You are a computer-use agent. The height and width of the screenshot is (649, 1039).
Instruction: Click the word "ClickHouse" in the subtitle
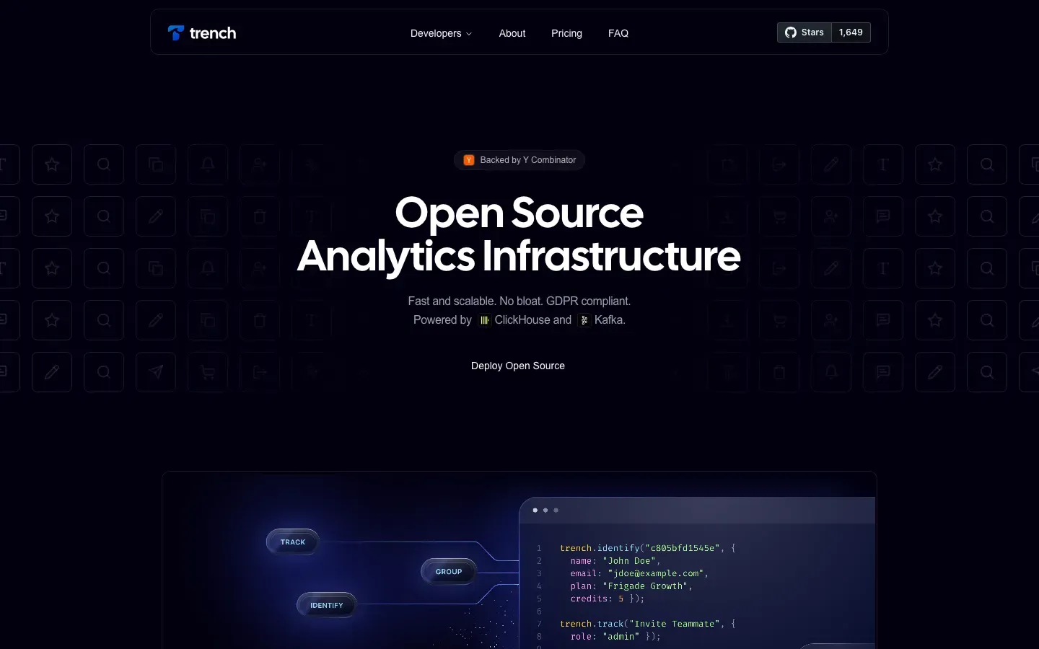pos(523,320)
